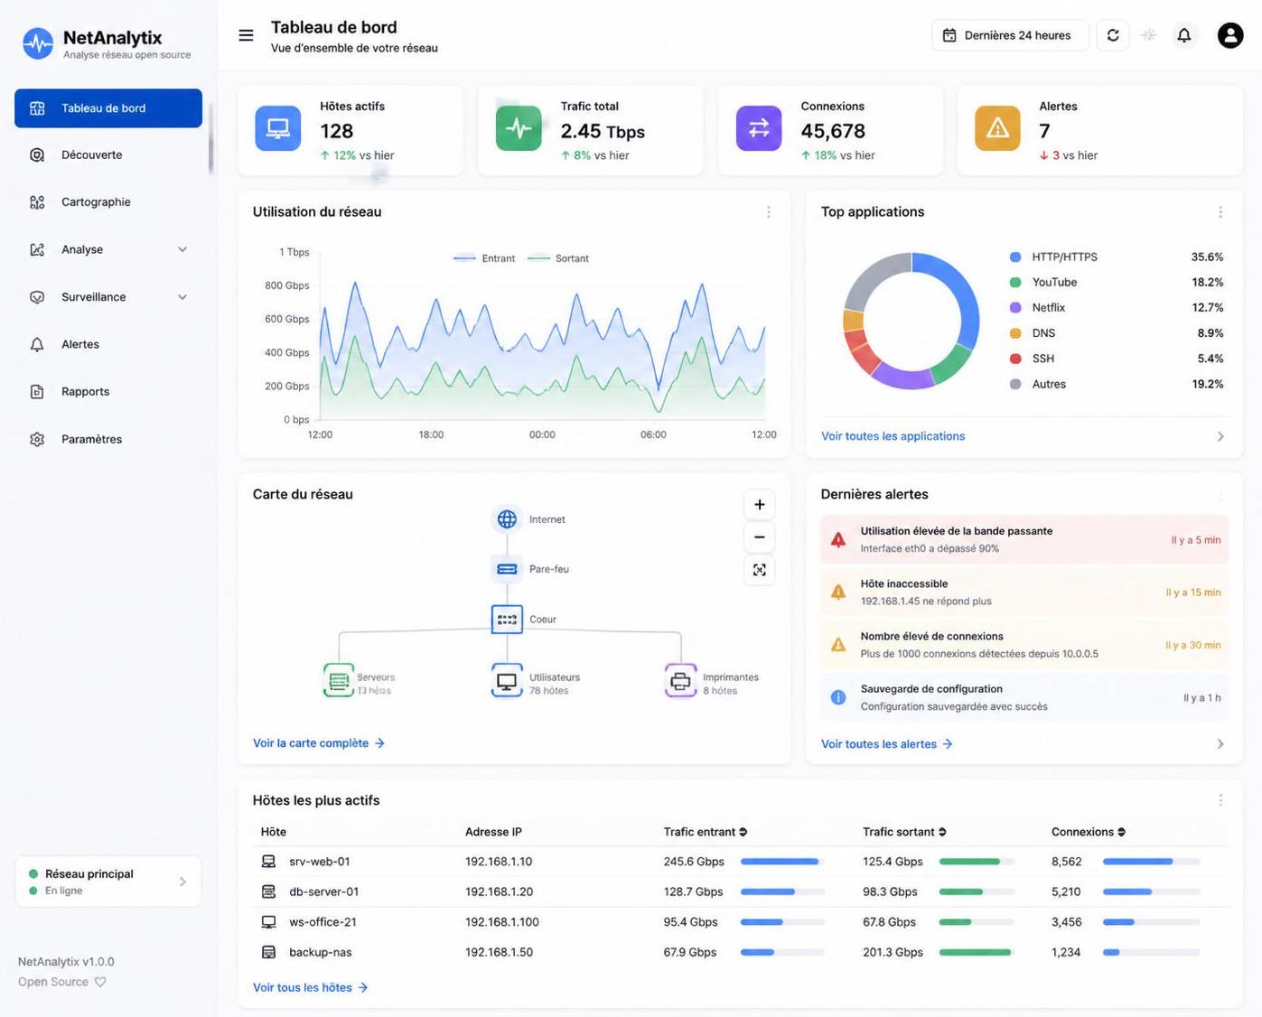Screen dimensions: 1262x1017
Task: Click backup-nas outbound traffic bar
Action: [x=977, y=952]
